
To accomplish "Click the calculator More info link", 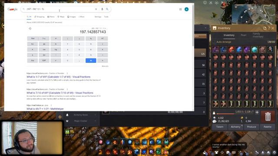I will [105, 66].
